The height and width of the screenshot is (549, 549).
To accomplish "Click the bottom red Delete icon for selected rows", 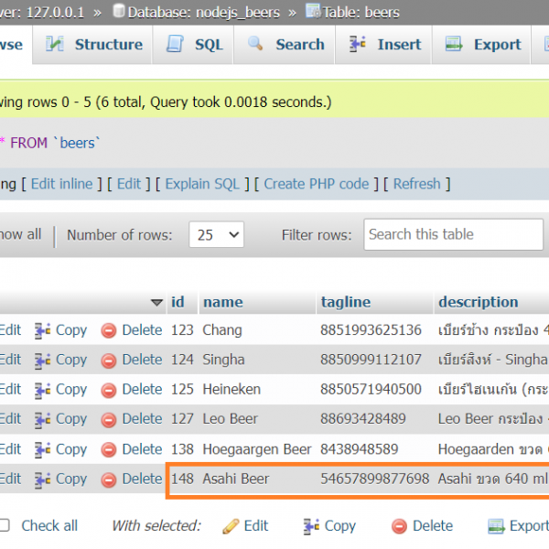I will coord(399,526).
